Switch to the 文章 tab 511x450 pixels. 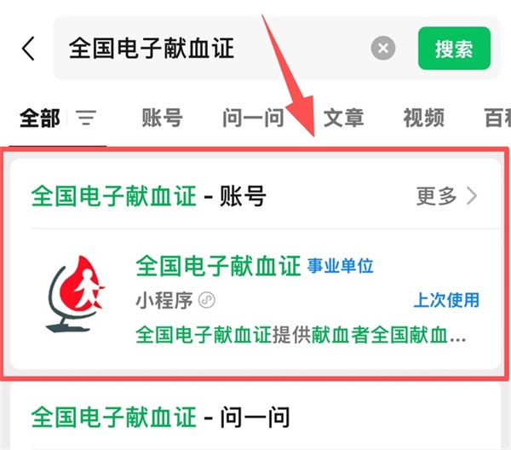pyautogui.click(x=343, y=118)
